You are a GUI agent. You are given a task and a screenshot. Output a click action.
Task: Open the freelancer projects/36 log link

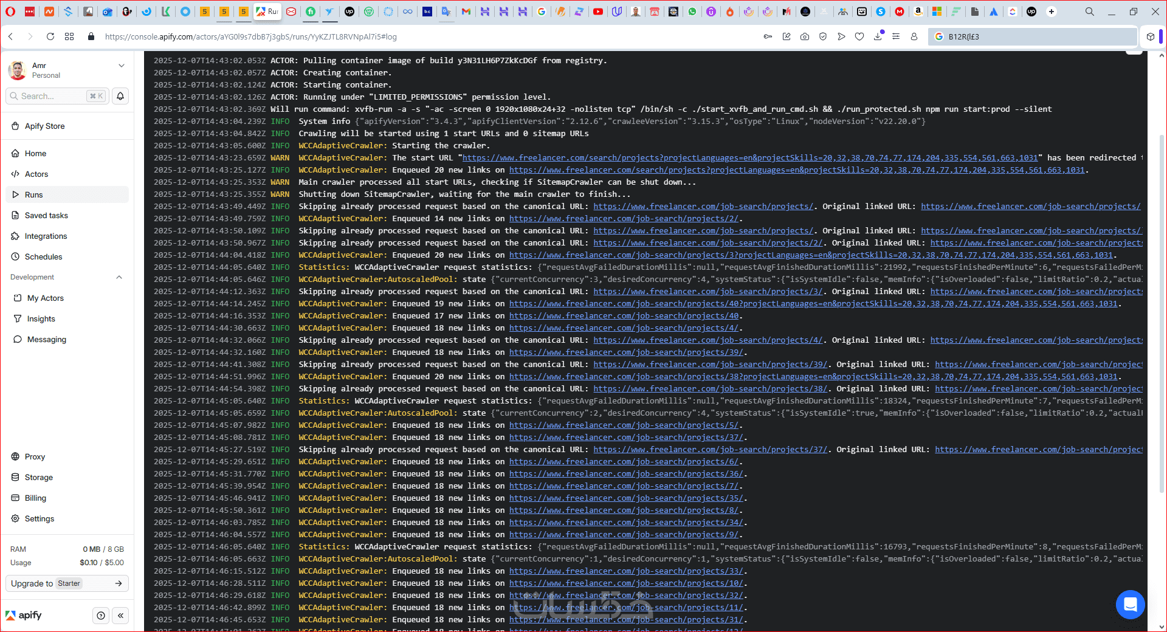[626, 474]
